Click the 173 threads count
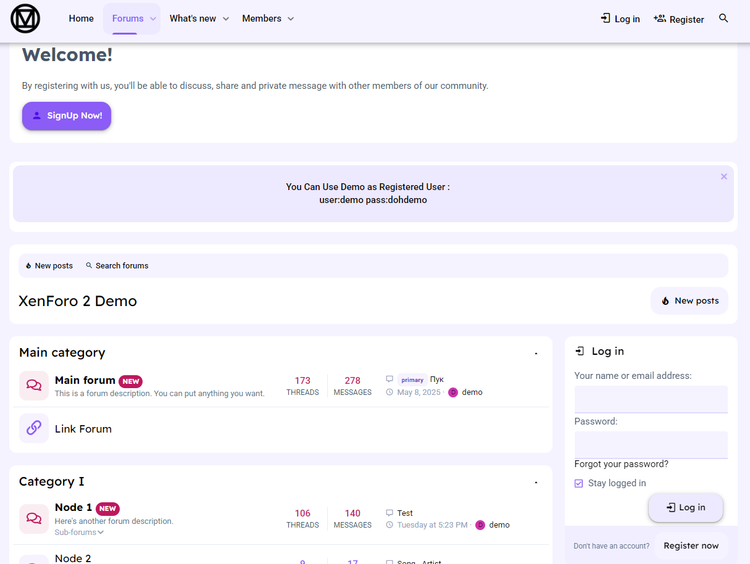The image size is (750, 564). (302, 381)
